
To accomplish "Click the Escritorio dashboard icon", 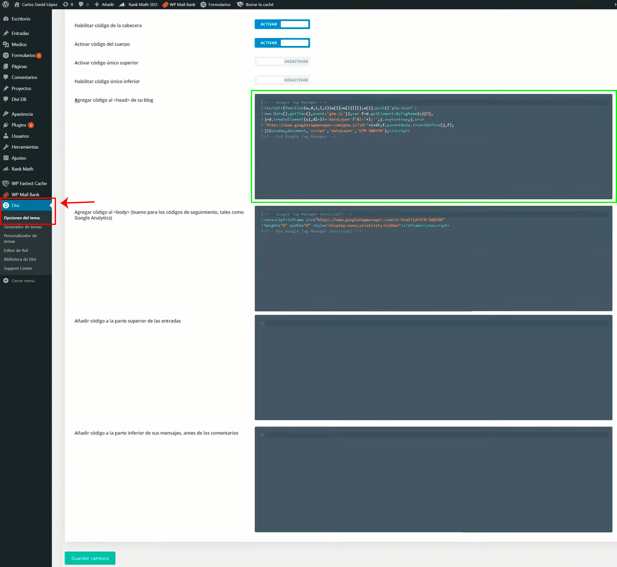I will (x=6, y=19).
